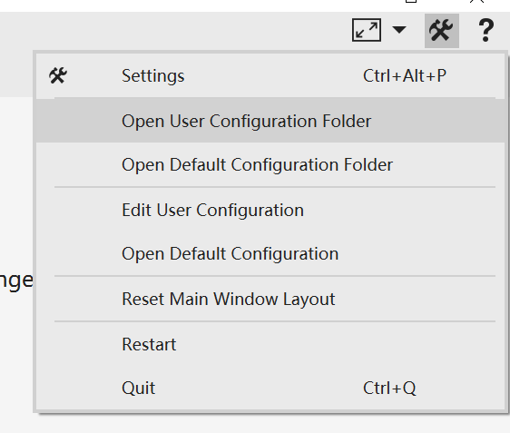Viewport: 510px width, 433px height.
Task: Open help via the question mark icon
Action: [x=485, y=30]
